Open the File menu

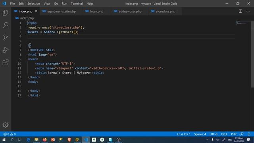(12, 4)
